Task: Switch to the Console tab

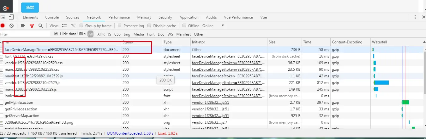Action: pos(52,17)
